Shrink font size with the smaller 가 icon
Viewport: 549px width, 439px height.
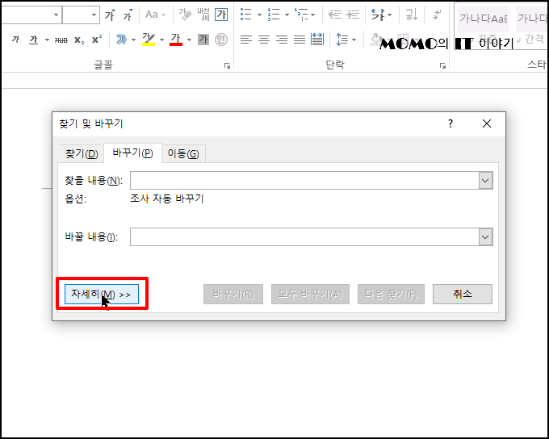point(128,15)
